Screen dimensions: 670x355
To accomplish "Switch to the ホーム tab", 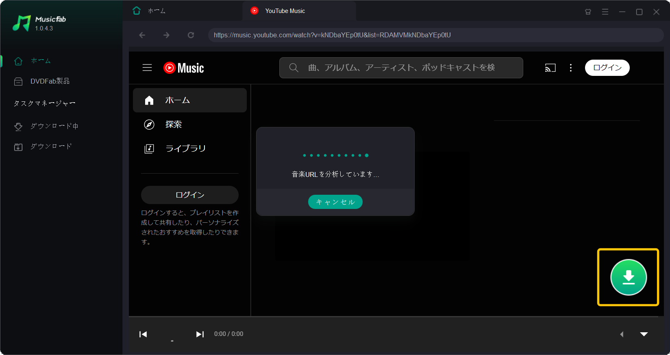I will pos(156,11).
